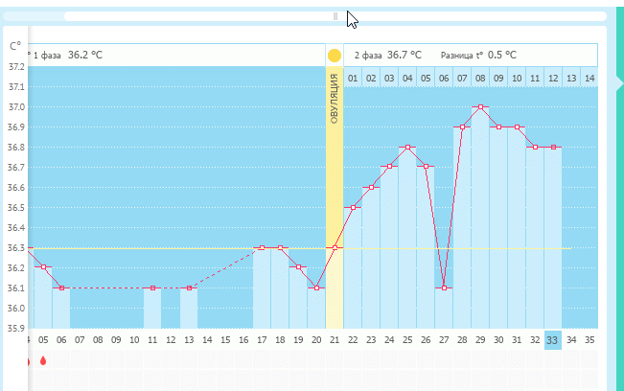Click the 36.8 temperature point on day 25
This screenshot has width=624, height=391.
(x=407, y=147)
